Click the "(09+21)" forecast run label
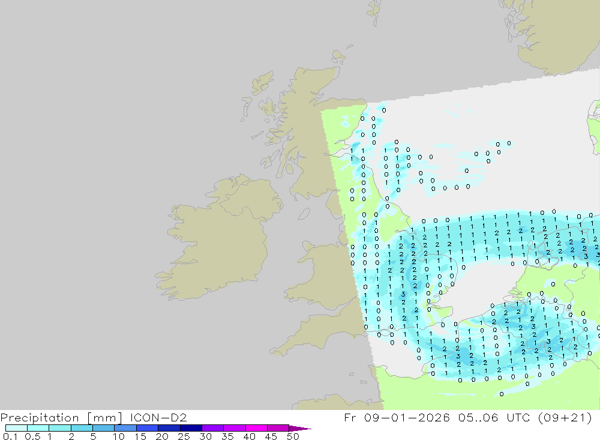600x440 pixels. [565, 417]
